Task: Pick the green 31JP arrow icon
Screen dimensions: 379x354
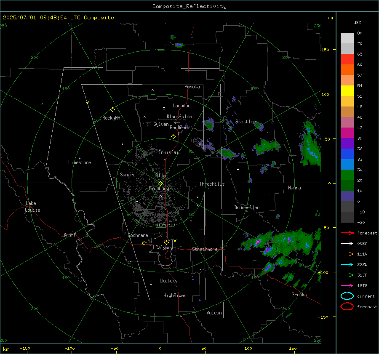Action: [347, 275]
